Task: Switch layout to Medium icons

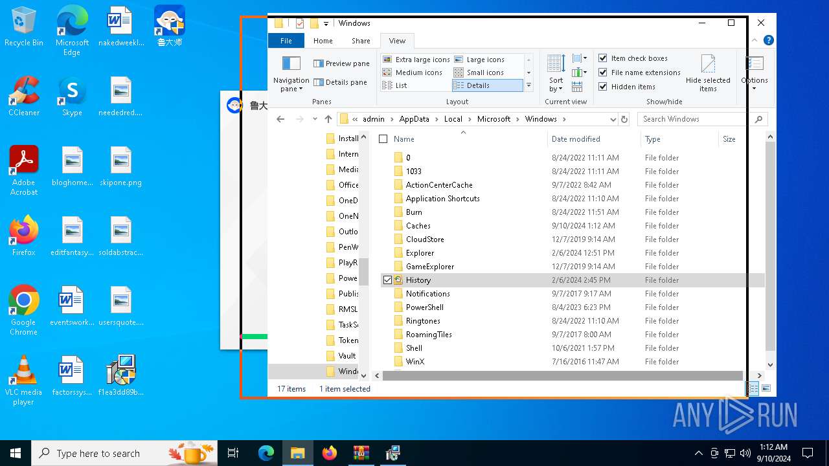Action: (x=413, y=72)
